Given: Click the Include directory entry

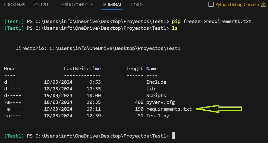Looking at the screenshot, I should (x=156, y=82).
